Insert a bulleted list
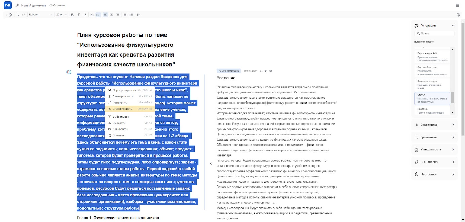 [125, 15]
